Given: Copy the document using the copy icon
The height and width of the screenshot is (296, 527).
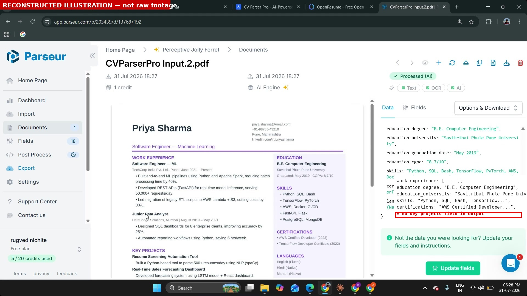Looking at the screenshot, I should click(480, 63).
